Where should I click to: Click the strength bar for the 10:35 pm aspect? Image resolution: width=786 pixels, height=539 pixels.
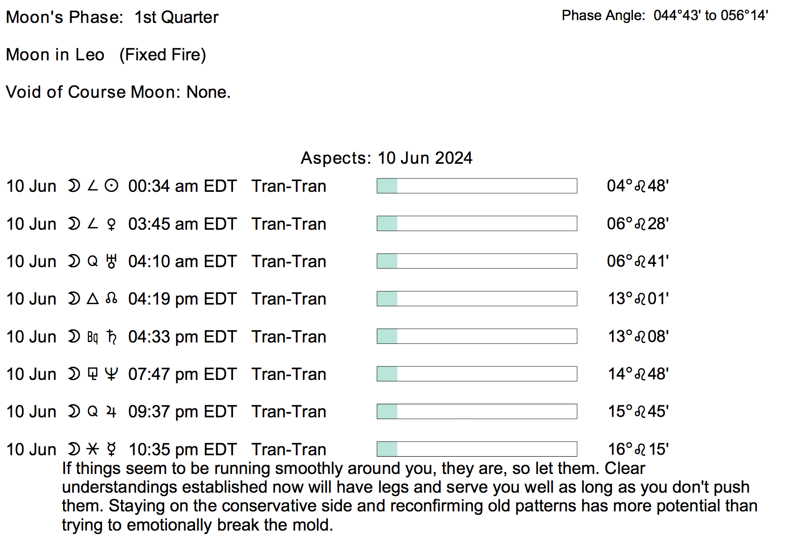click(477, 449)
